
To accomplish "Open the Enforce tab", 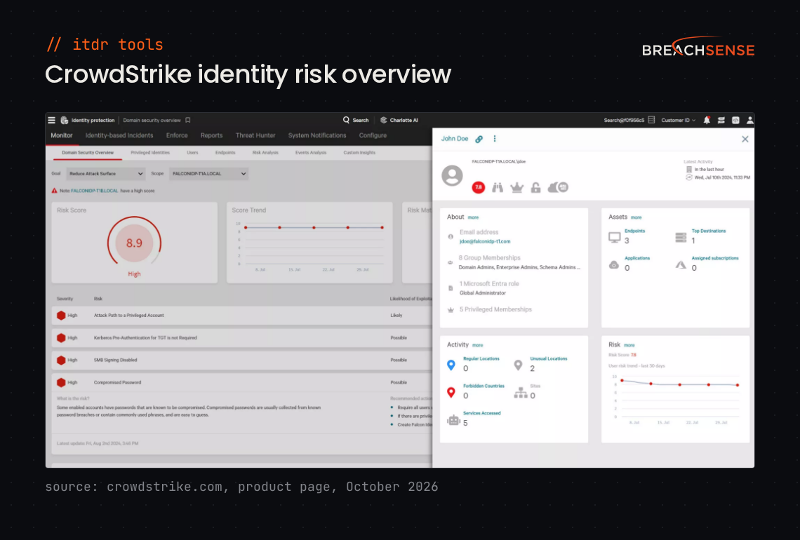I will pos(177,135).
